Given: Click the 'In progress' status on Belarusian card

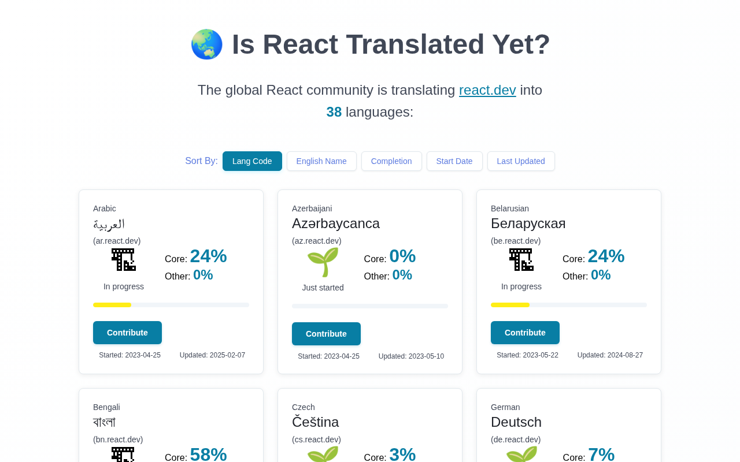Looking at the screenshot, I should coord(521,286).
